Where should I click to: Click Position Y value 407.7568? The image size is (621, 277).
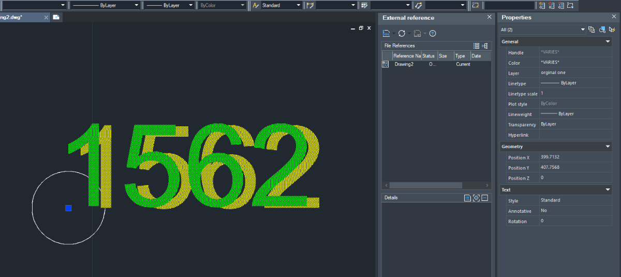click(575, 167)
